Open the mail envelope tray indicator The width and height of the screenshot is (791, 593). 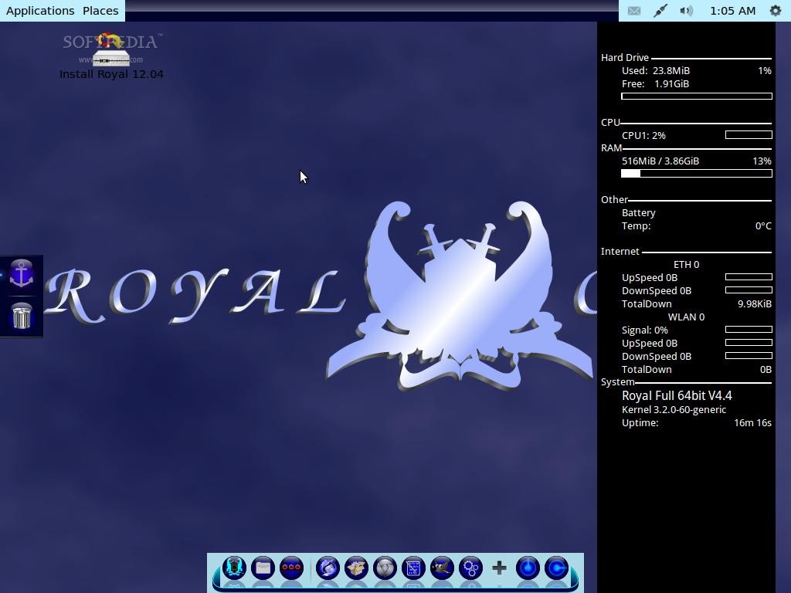click(634, 11)
